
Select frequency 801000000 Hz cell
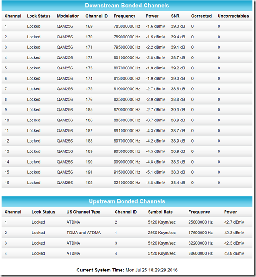click(x=127, y=58)
